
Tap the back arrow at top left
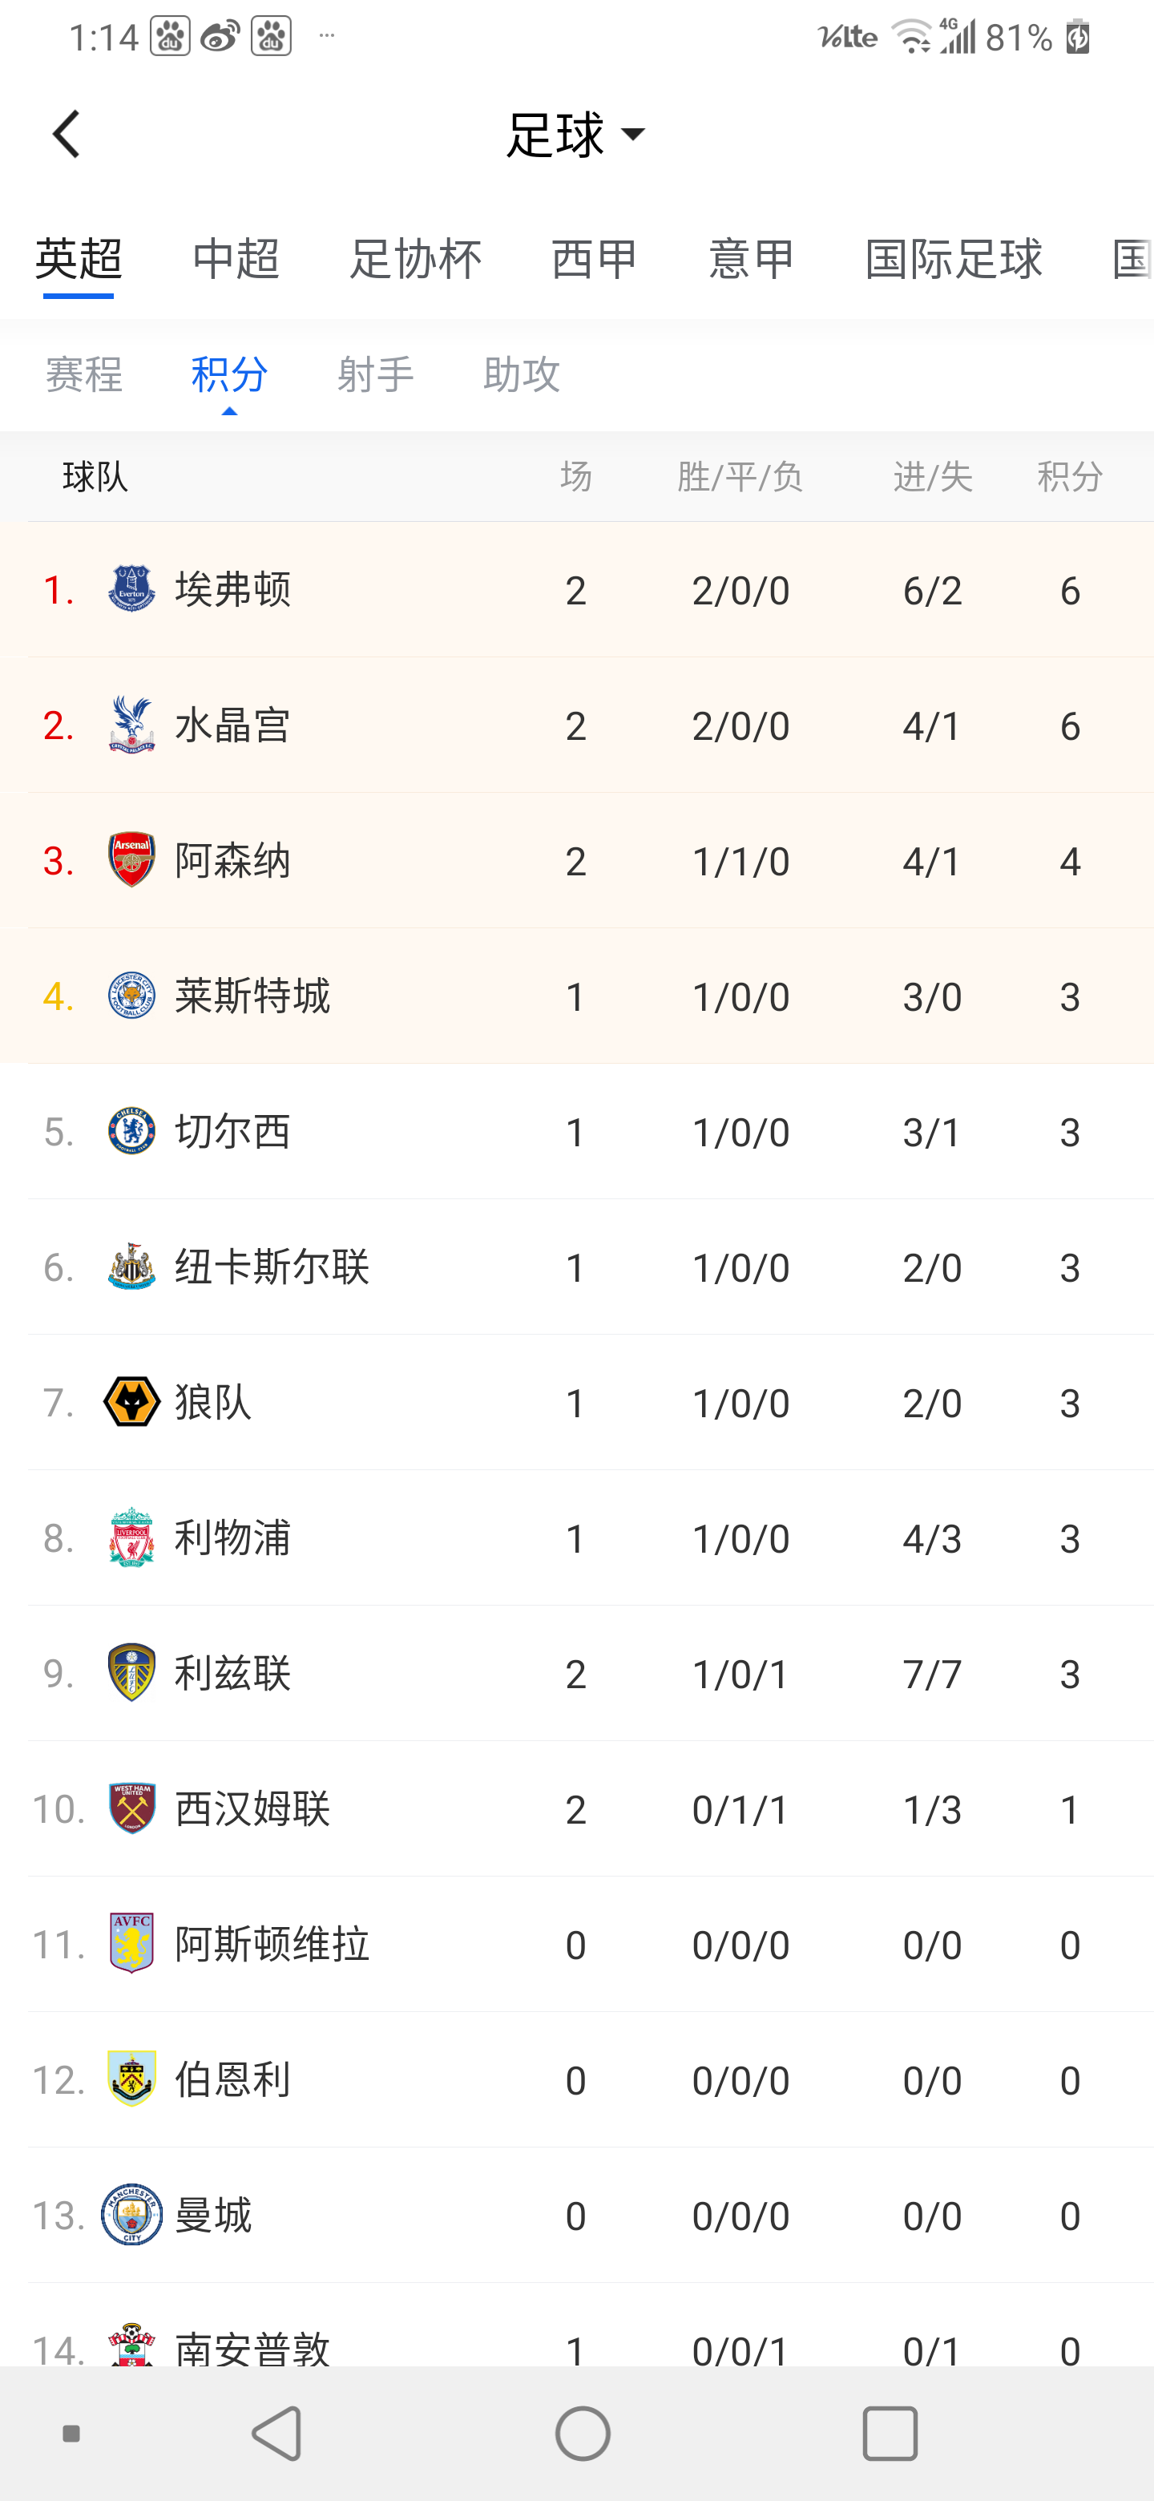[66, 134]
